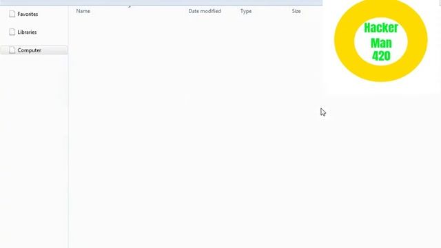Open Libraries in the navigation pane
Screen dimensions: 441x248
tap(27, 32)
